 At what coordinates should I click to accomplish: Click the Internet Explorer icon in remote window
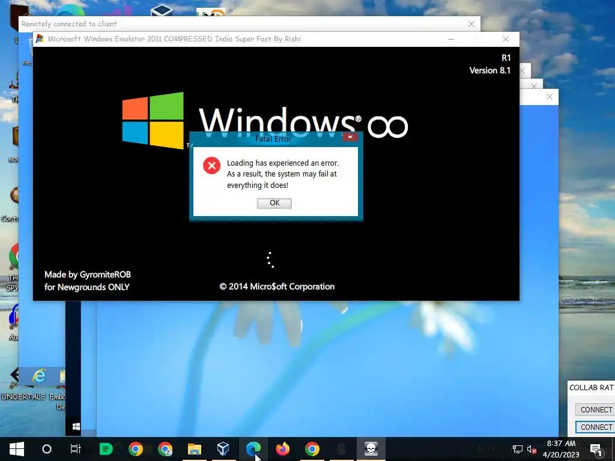[x=39, y=376]
